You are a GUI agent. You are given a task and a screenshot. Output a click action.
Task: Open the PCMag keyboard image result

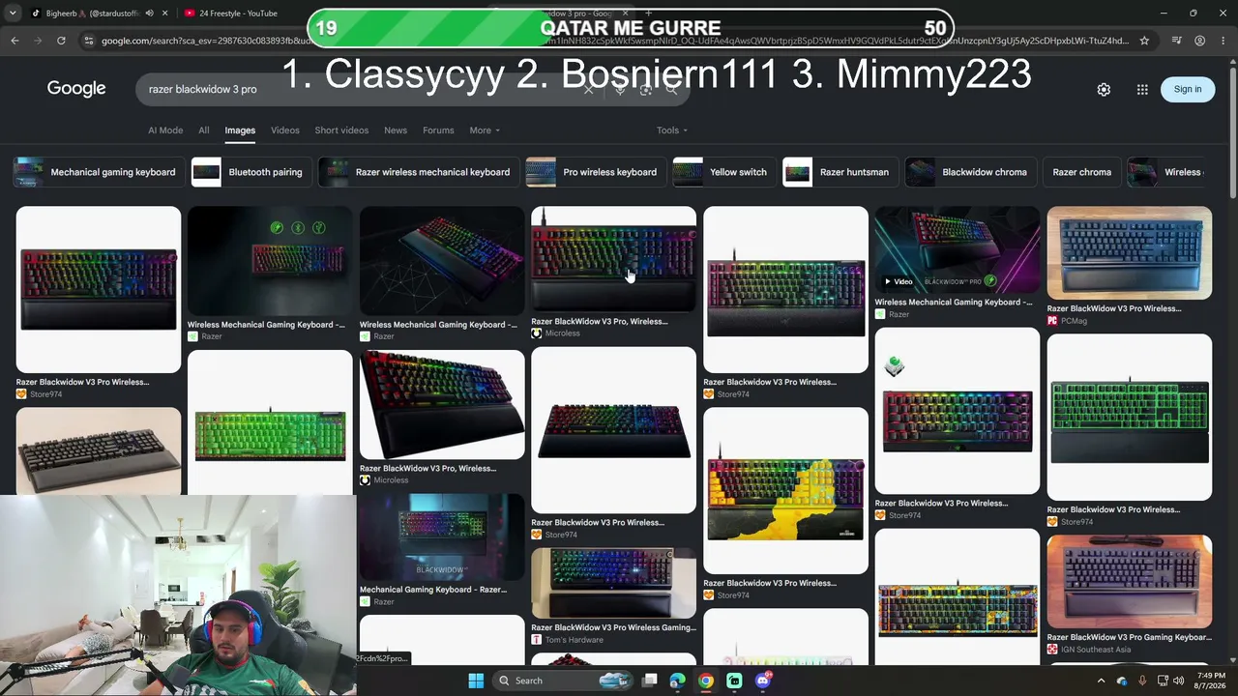[x=1129, y=253]
